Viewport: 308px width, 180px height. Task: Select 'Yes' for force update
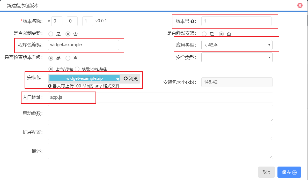(x=51, y=34)
